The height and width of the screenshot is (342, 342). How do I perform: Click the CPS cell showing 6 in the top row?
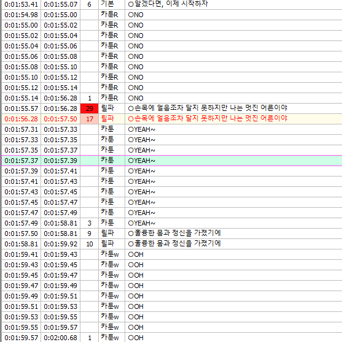90,4
